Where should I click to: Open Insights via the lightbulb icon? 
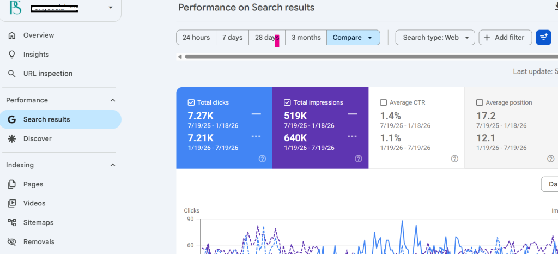point(12,55)
